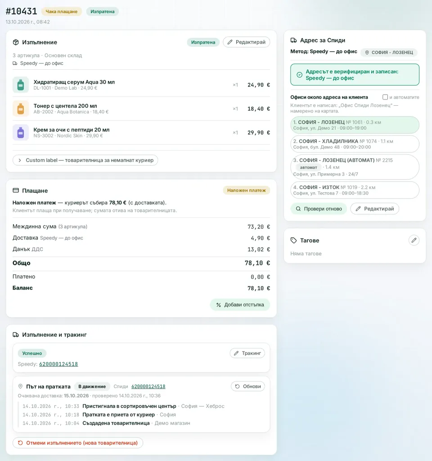Click the Чака плащане status badge
The width and height of the screenshot is (432, 461).
(61, 11)
